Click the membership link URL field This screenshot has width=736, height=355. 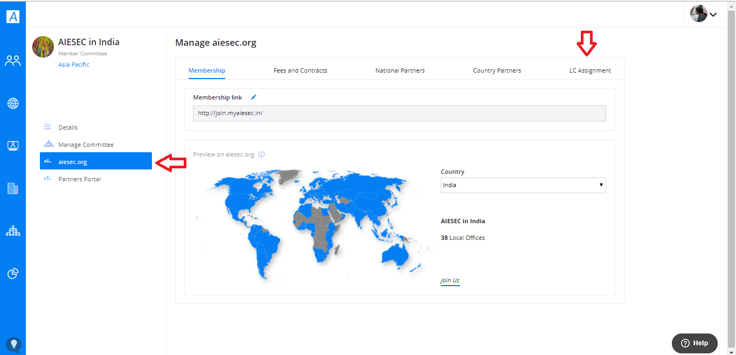click(x=399, y=113)
